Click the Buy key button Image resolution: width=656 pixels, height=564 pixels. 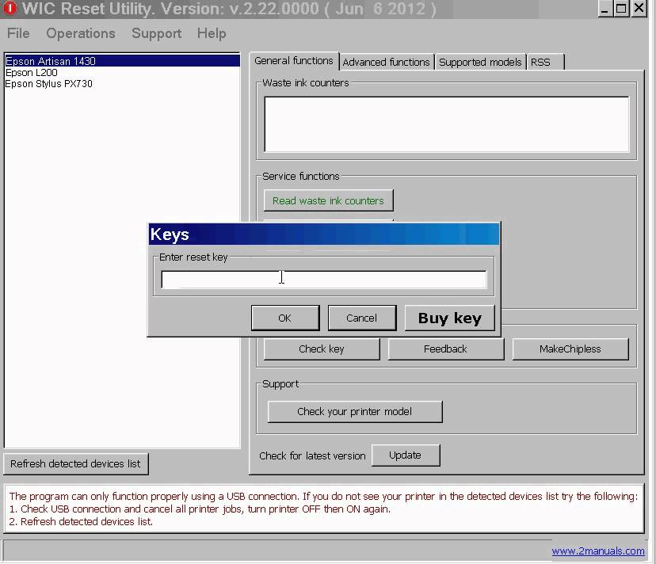[x=450, y=318]
